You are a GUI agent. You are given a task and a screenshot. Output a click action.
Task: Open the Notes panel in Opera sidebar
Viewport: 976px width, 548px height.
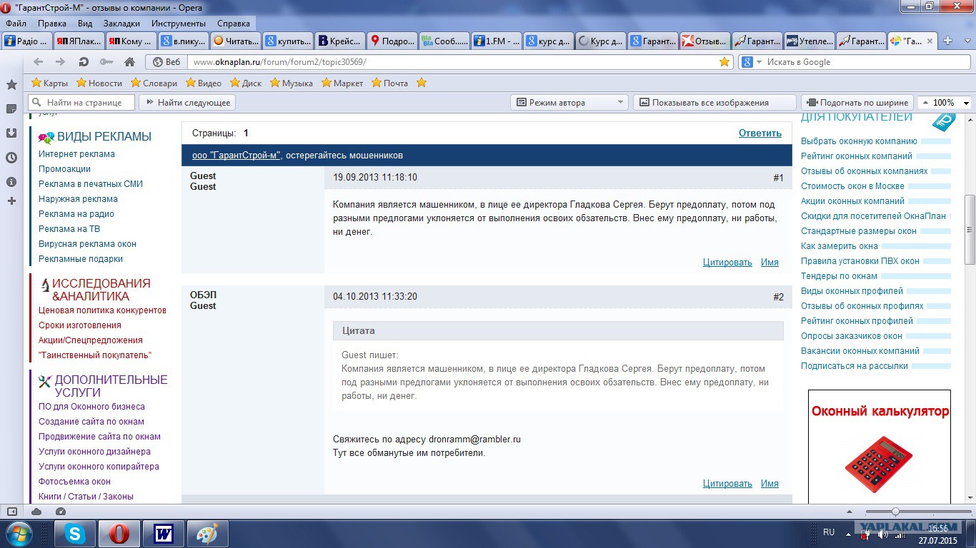[11, 109]
